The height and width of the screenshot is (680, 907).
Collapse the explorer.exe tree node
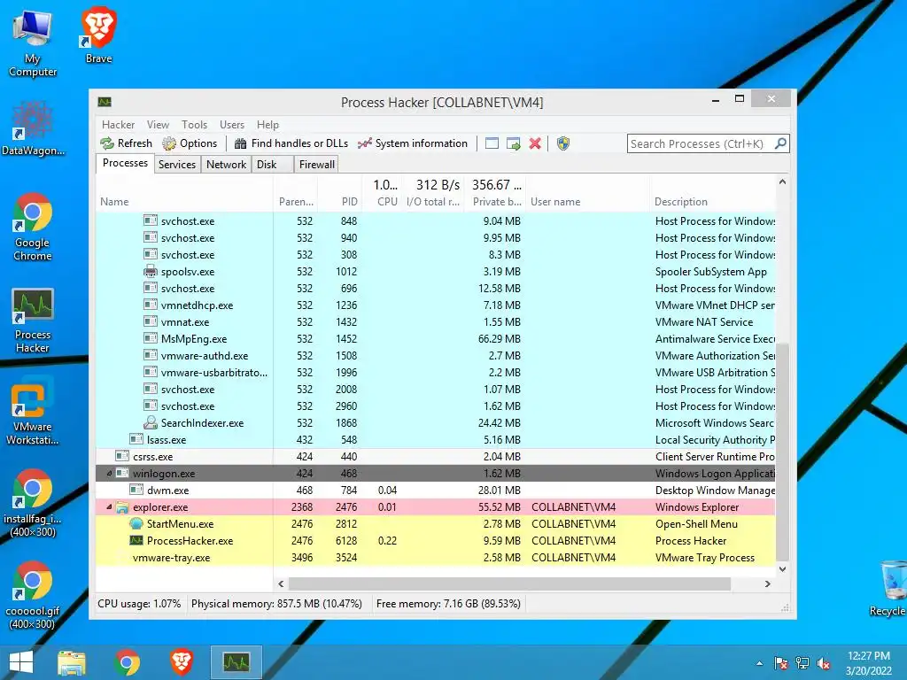click(109, 507)
